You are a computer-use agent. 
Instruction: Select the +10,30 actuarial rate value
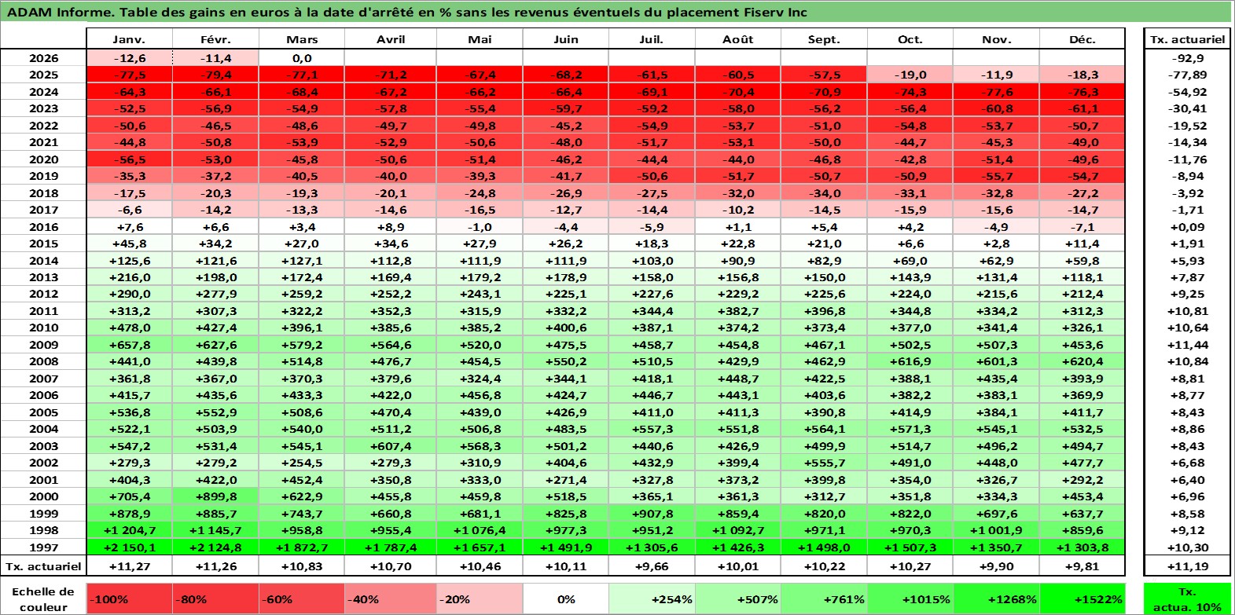pyautogui.click(x=1187, y=547)
